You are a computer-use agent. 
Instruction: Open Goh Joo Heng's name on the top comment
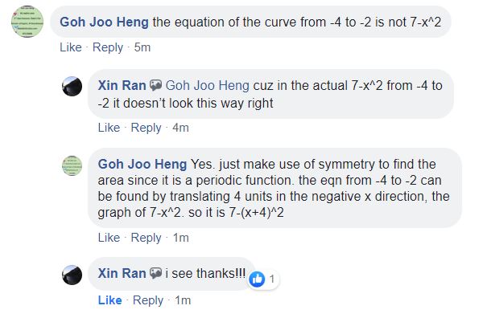104,21
